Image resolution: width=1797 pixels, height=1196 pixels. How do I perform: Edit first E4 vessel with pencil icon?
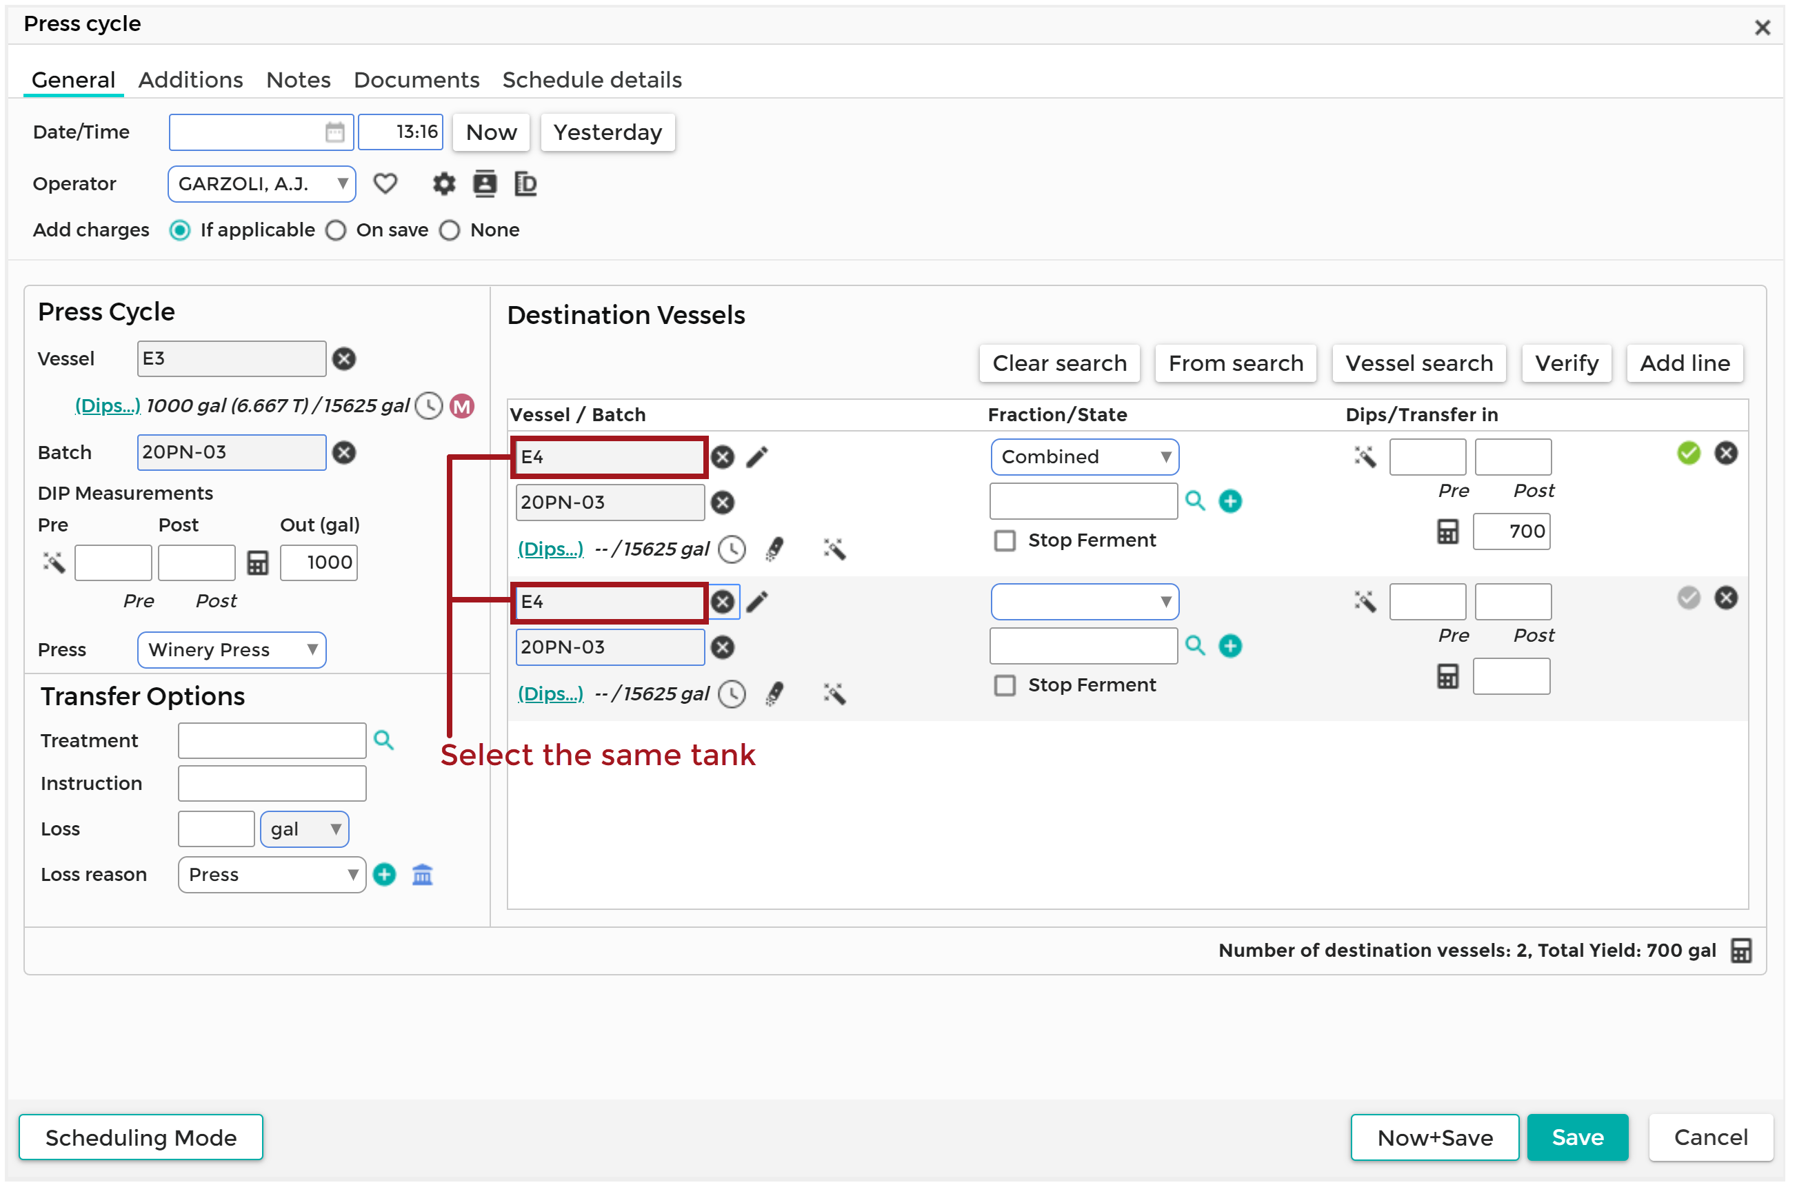pos(757,457)
